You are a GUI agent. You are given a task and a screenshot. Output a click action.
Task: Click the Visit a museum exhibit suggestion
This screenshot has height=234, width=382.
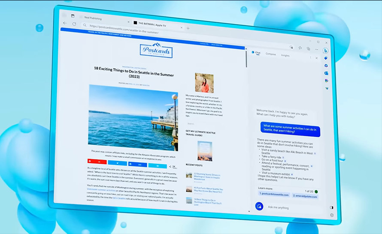276,174
